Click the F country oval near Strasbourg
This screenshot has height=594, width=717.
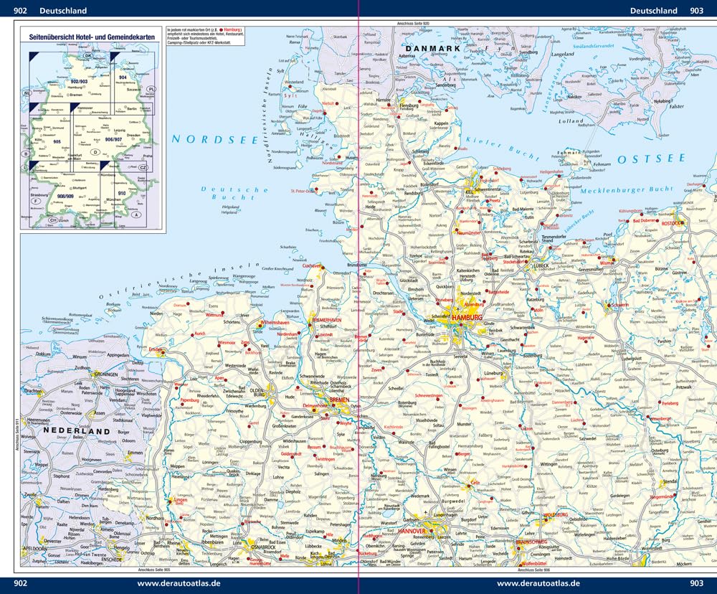pyautogui.click(x=35, y=202)
